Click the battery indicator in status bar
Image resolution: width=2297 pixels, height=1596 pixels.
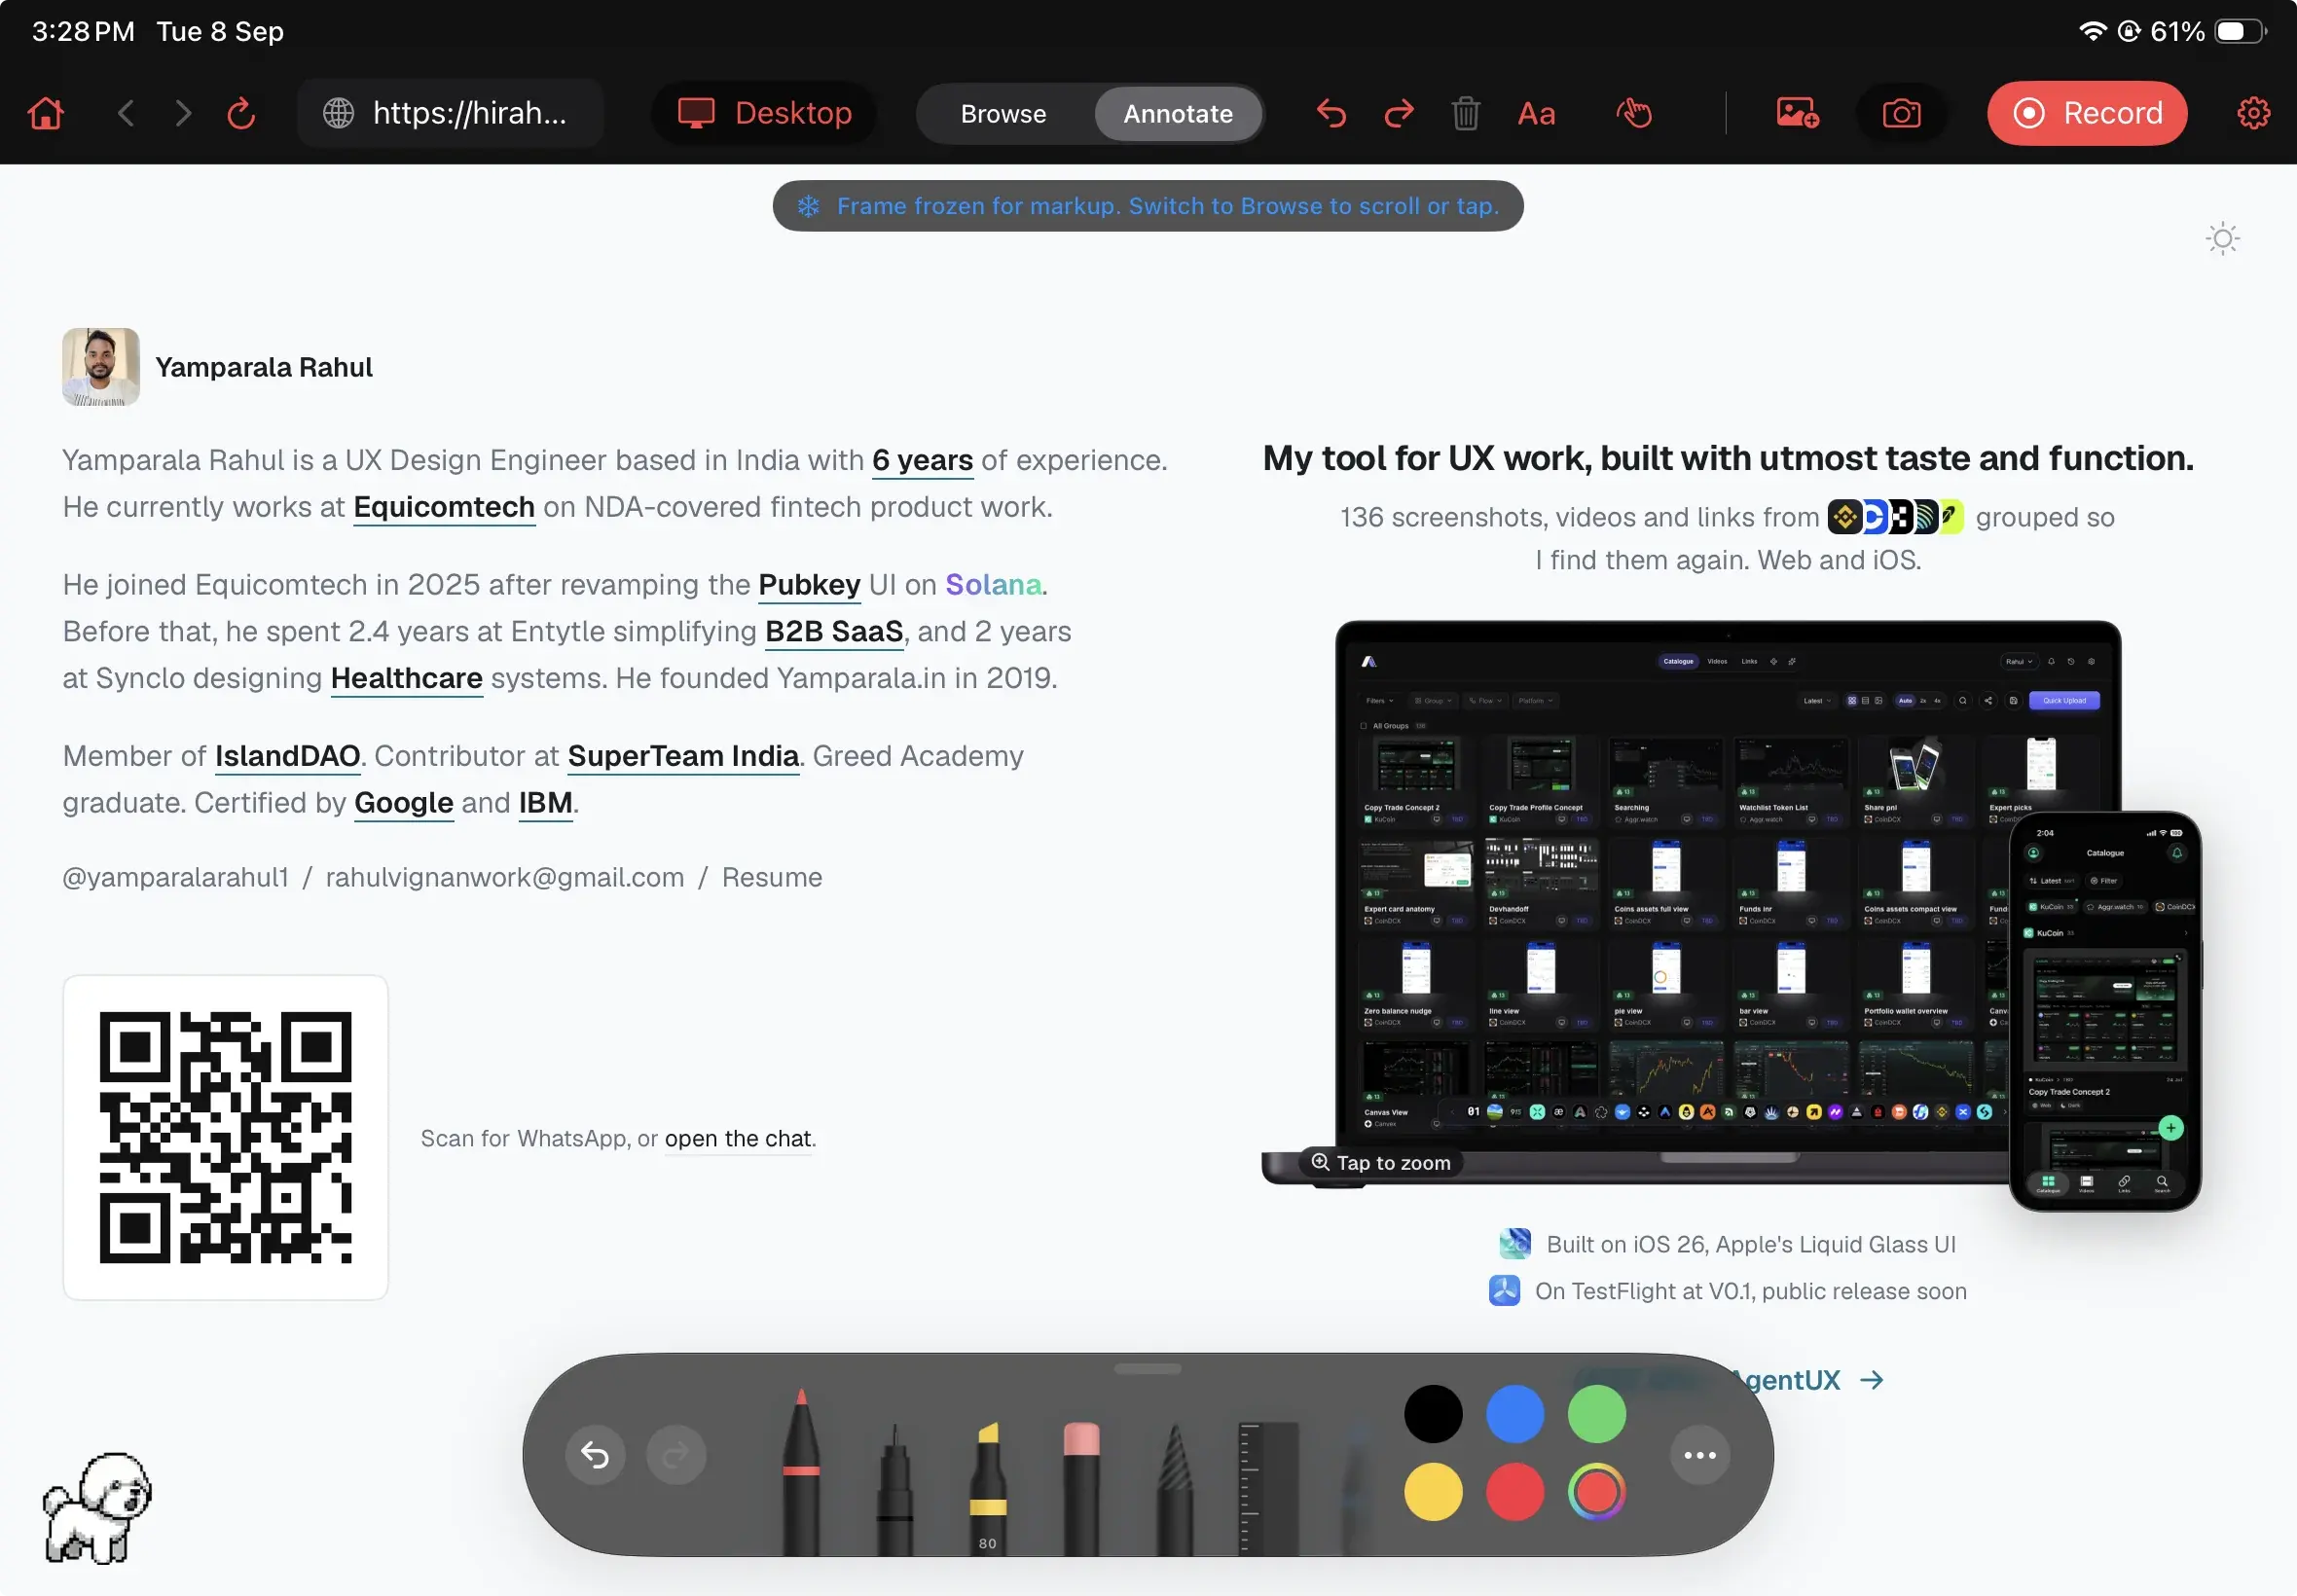[2240, 31]
